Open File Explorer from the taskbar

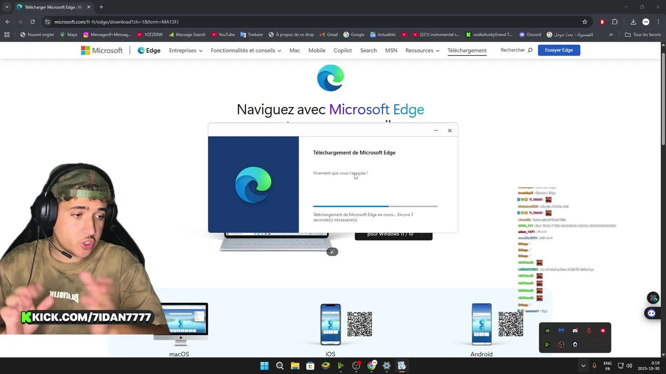tap(295, 366)
